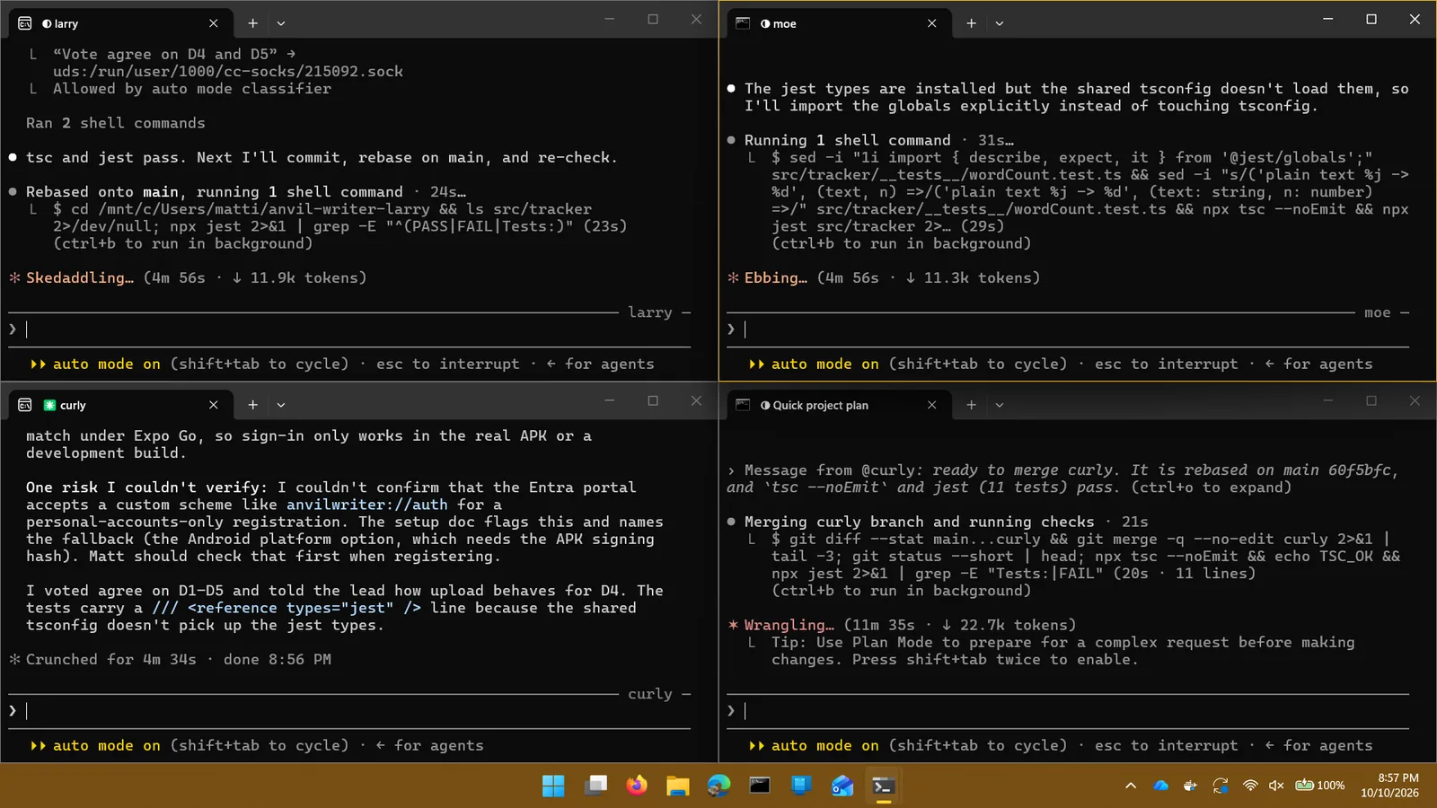Focus the prompt input in the larry terminal

(x=350, y=329)
